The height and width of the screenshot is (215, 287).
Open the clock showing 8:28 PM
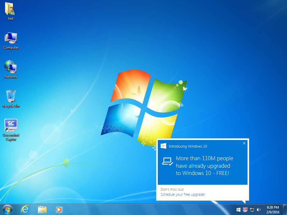point(273,207)
